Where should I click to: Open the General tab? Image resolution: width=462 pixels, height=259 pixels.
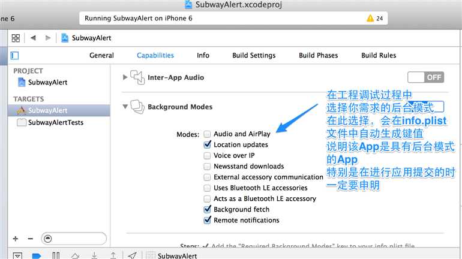pos(101,55)
